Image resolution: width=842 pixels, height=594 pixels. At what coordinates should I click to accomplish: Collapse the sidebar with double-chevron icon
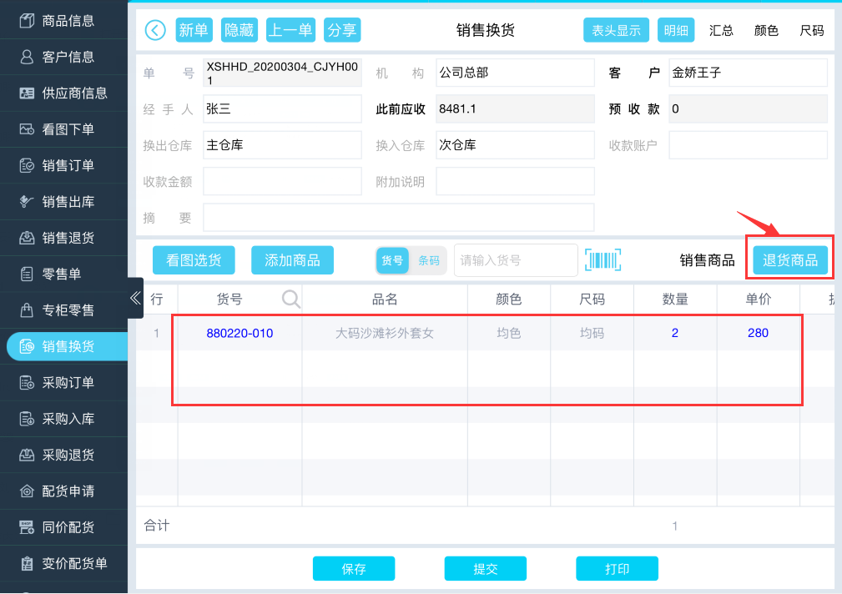click(135, 298)
